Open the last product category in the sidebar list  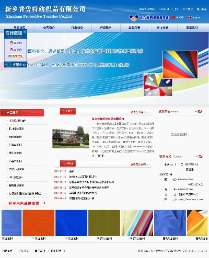pos(25,193)
